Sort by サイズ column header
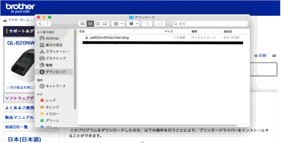This screenshot has width=281, height=143. [175, 32]
